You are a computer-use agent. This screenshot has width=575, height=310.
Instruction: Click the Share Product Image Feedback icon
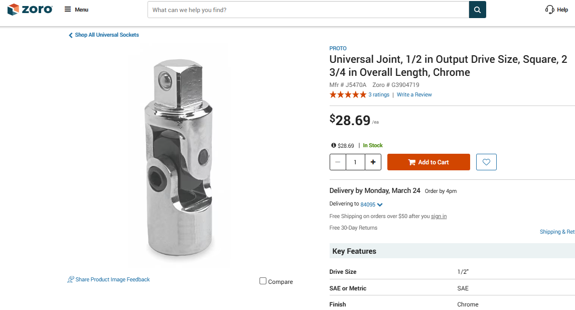71,279
